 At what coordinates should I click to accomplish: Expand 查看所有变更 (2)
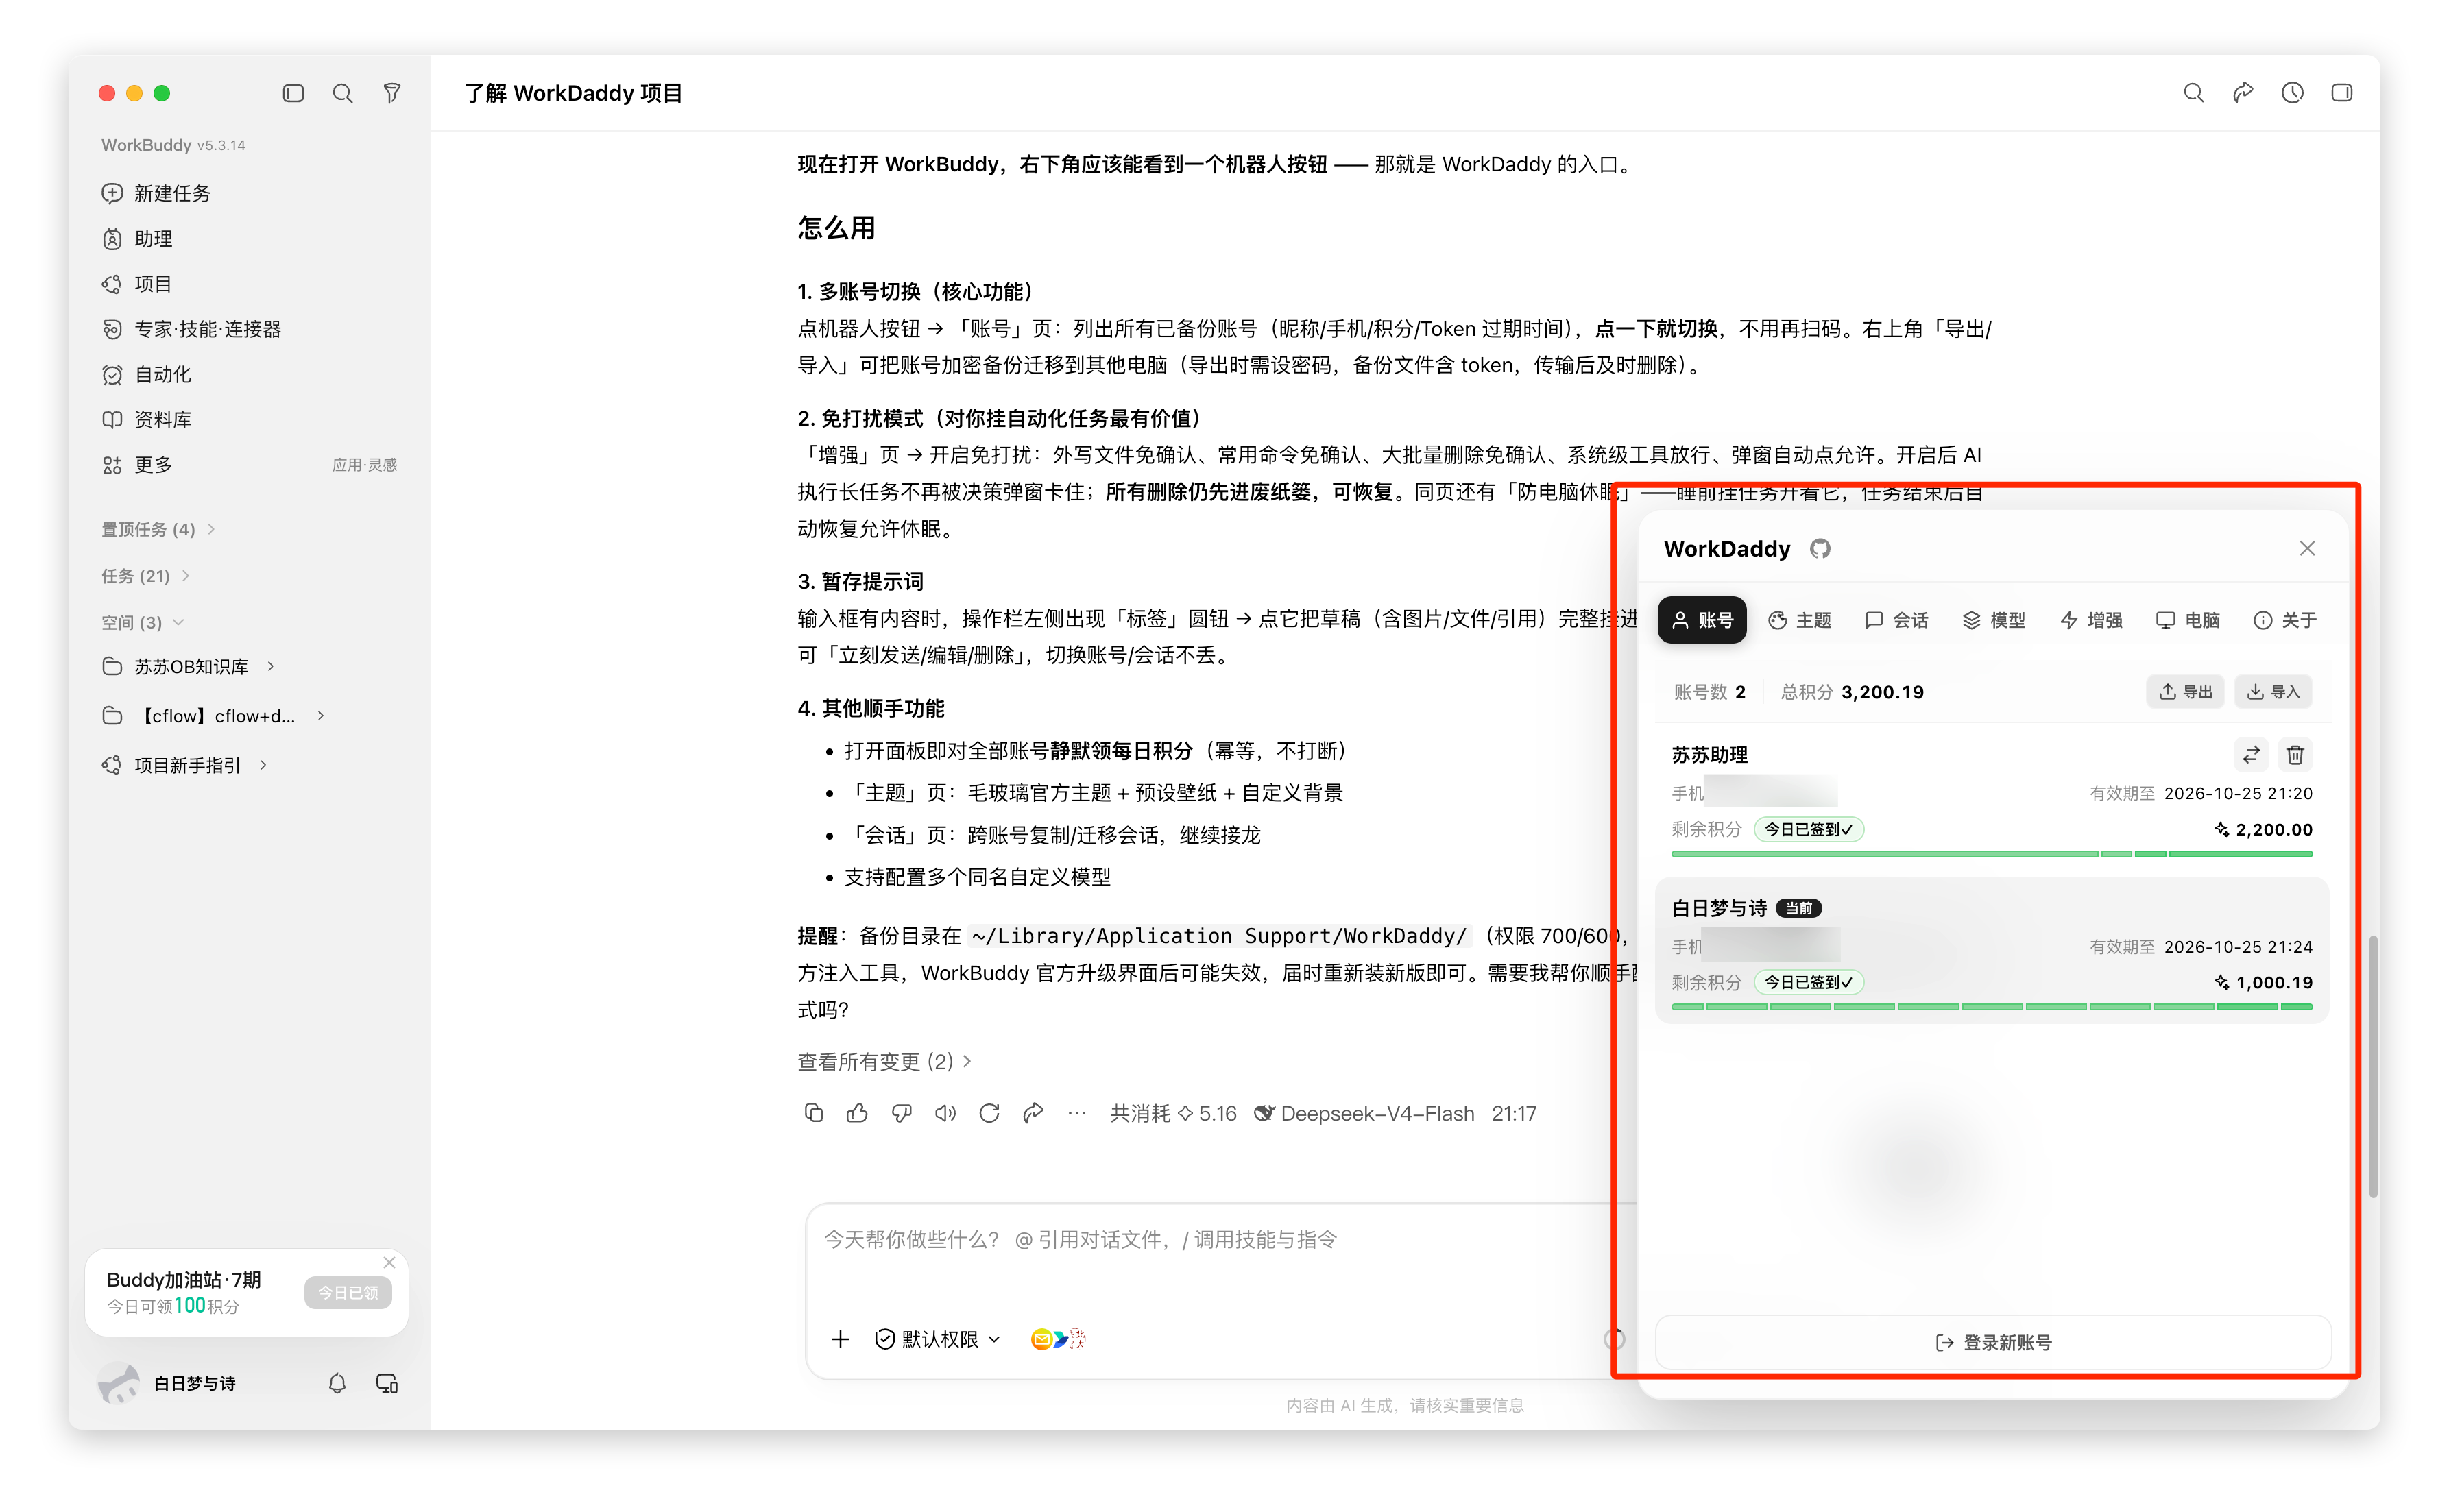pos(884,1061)
